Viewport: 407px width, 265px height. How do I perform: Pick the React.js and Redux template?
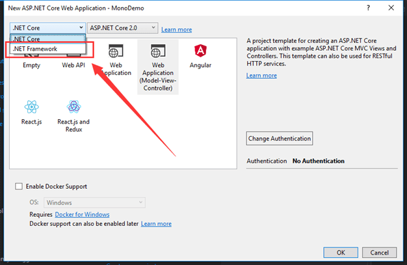73,116
